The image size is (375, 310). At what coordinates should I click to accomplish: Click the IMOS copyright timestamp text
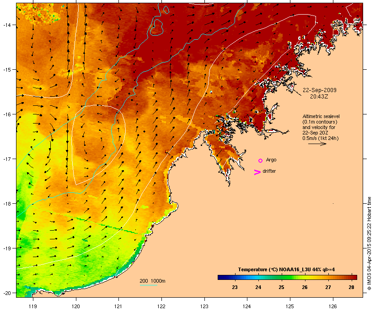369,243
